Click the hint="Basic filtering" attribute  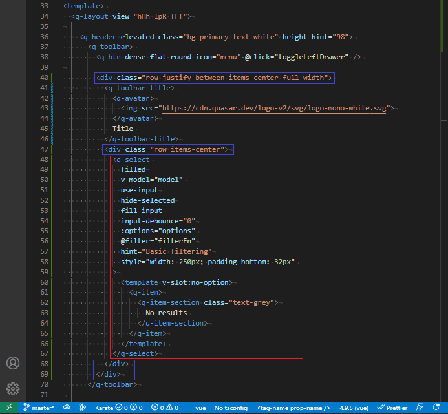[x=166, y=251]
